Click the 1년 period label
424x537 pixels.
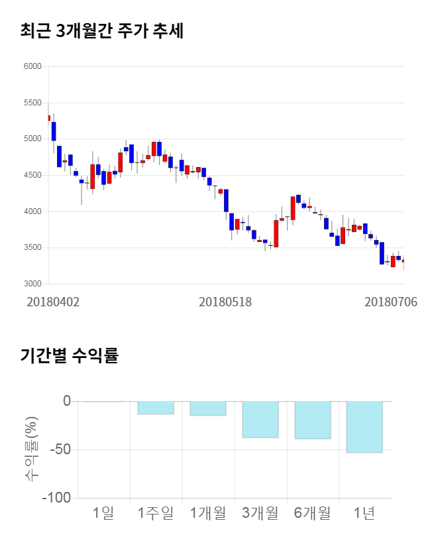tap(365, 512)
